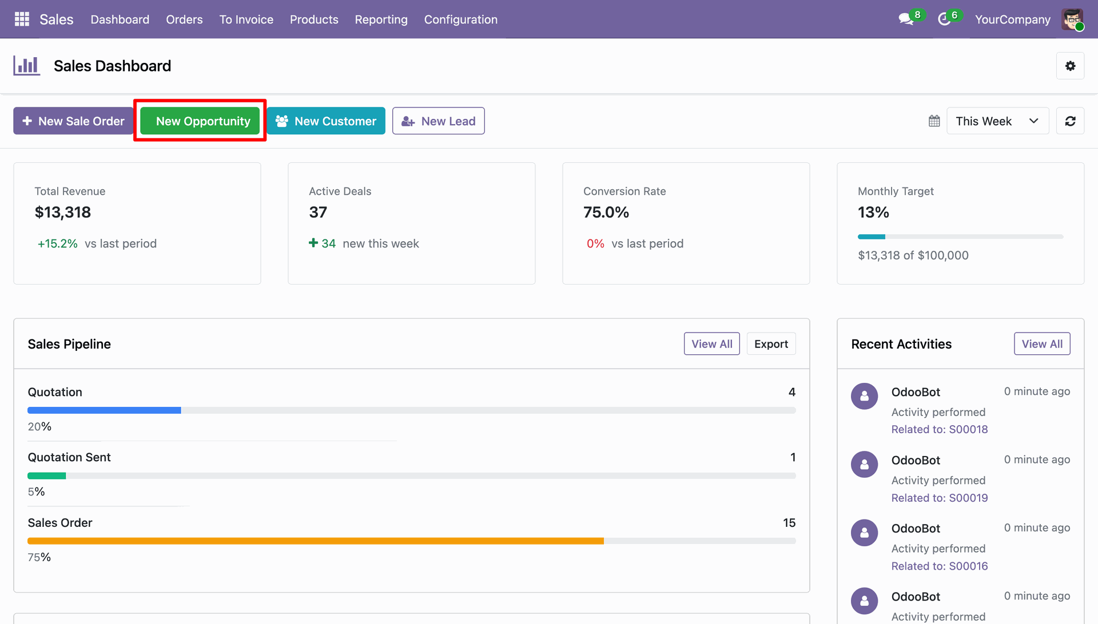Image resolution: width=1098 pixels, height=624 pixels.
Task: Open the YourCompany company switcher
Action: [x=1012, y=19]
